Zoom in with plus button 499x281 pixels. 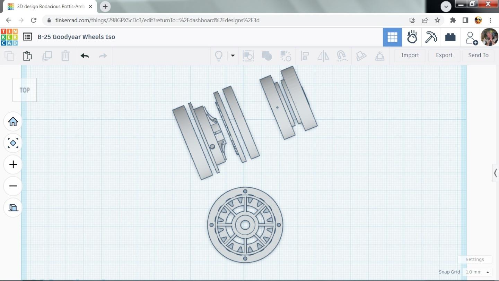pyautogui.click(x=13, y=164)
